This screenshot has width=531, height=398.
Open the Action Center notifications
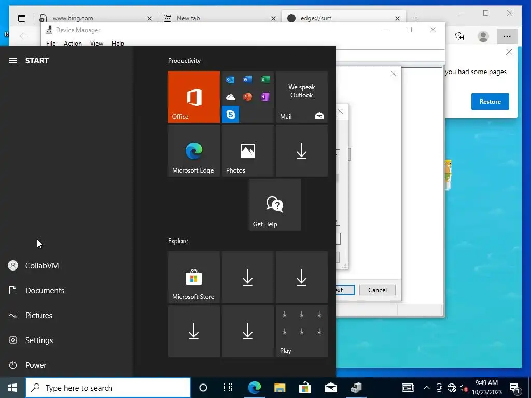(515, 388)
